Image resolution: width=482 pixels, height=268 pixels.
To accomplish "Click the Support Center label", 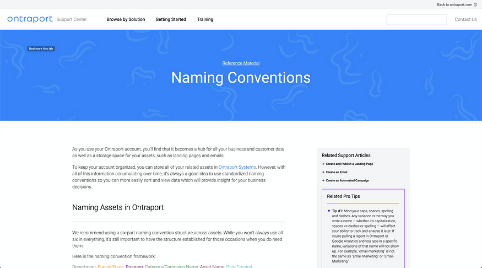I will click(x=71, y=19).
